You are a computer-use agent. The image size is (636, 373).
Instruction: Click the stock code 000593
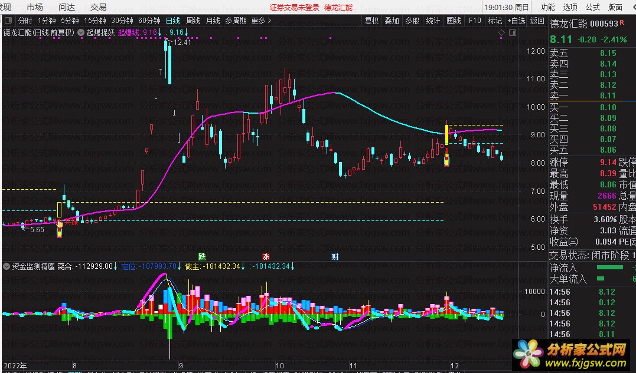click(x=604, y=24)
